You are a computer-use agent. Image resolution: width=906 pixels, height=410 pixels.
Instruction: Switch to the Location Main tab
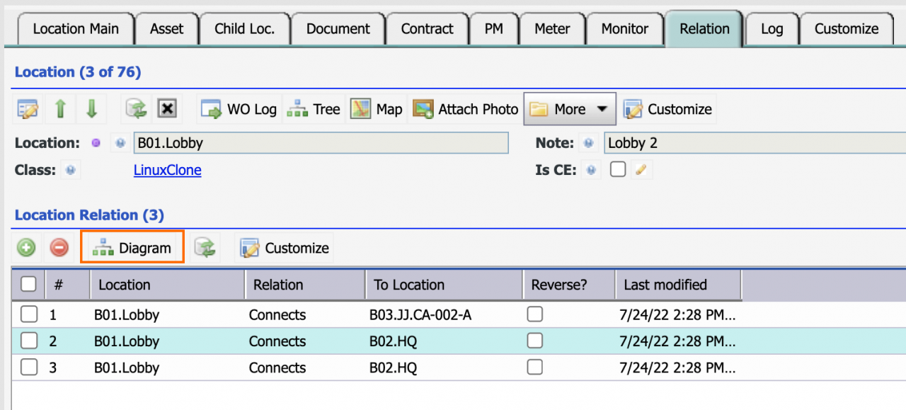75,29
